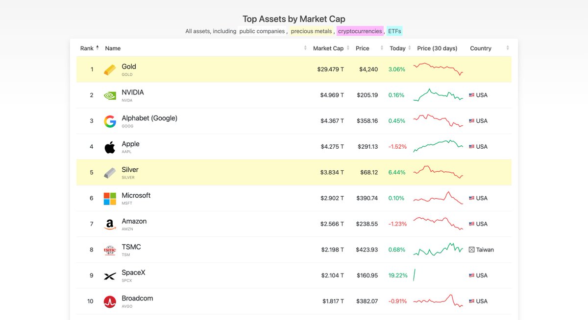Viewport: 588px width, 320px height.
Task: Open the public companies category tag
Action: (x=262, y=31)
